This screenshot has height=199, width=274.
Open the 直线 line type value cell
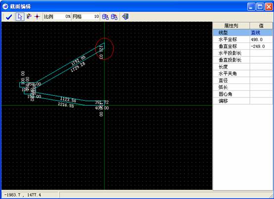(261, 33)
